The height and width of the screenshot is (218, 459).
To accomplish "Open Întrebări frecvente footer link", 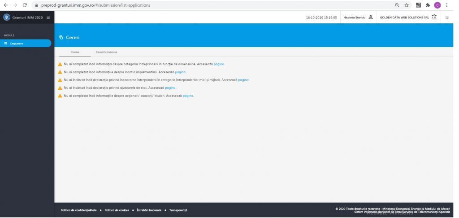I will point(149,210).
